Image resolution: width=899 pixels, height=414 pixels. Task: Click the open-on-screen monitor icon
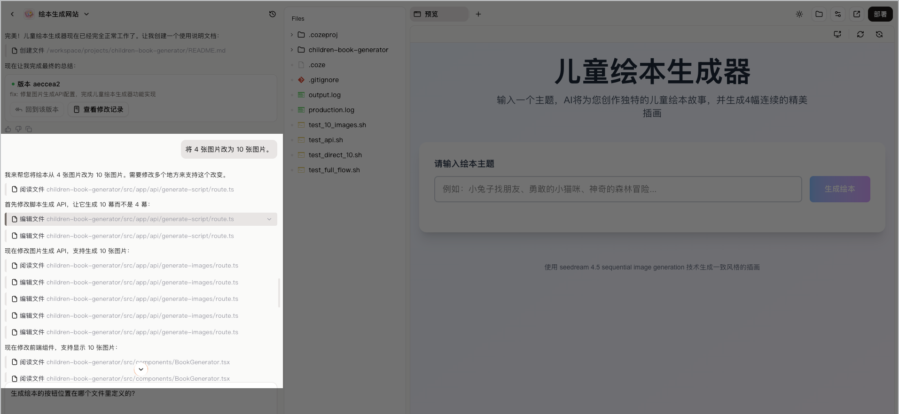[837, 34]
